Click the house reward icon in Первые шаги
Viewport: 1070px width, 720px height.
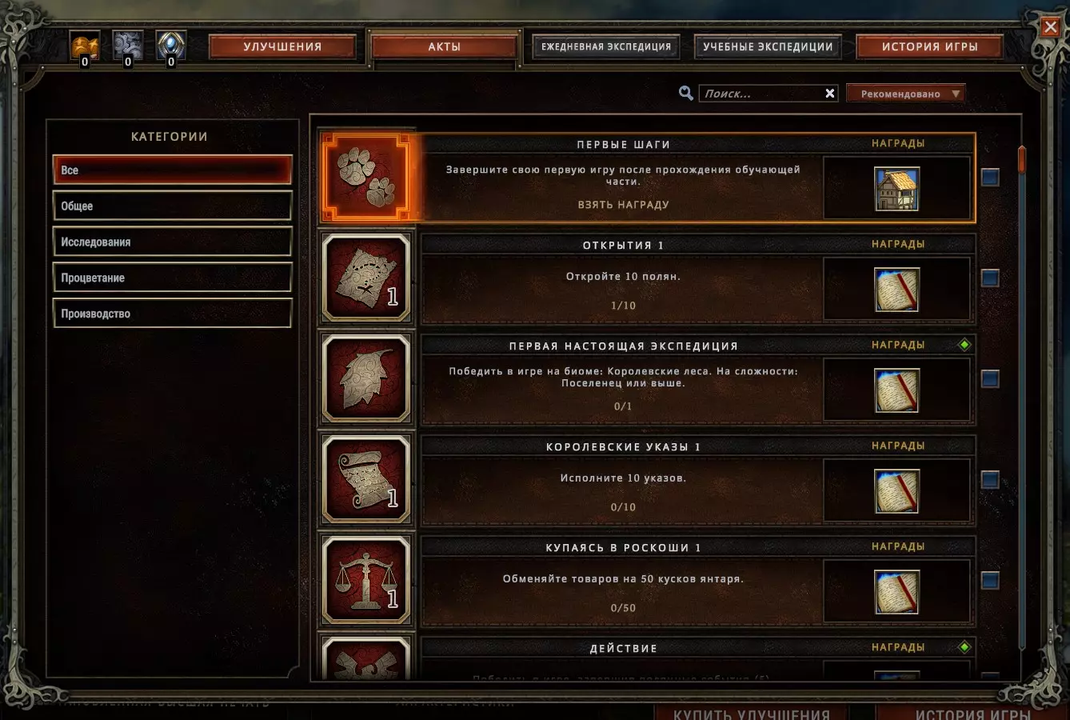pyautogui.click(x=896, y=189)
